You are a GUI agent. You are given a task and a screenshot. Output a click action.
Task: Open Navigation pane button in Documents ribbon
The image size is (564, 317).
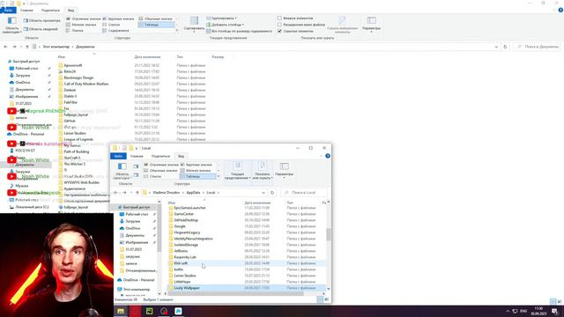pyautogui.click(x=11, y=26)
